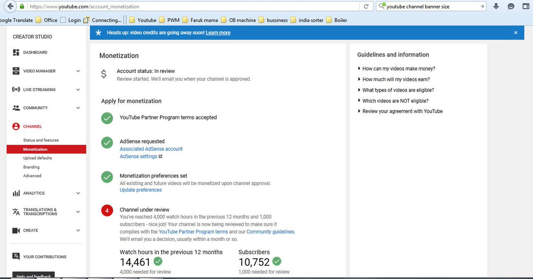
Task: Click the Translations & Transcriptions icon
Action: tap(16, 212)
